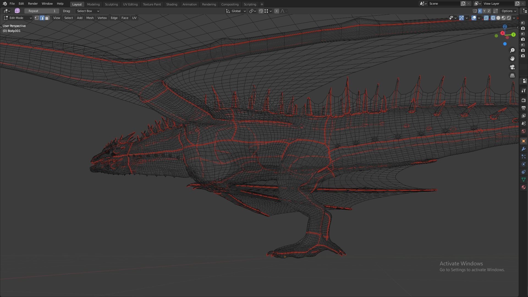Switch to edge select mode
The height and width of the screenshot is (297, 528).
click(x=42, y=18)
